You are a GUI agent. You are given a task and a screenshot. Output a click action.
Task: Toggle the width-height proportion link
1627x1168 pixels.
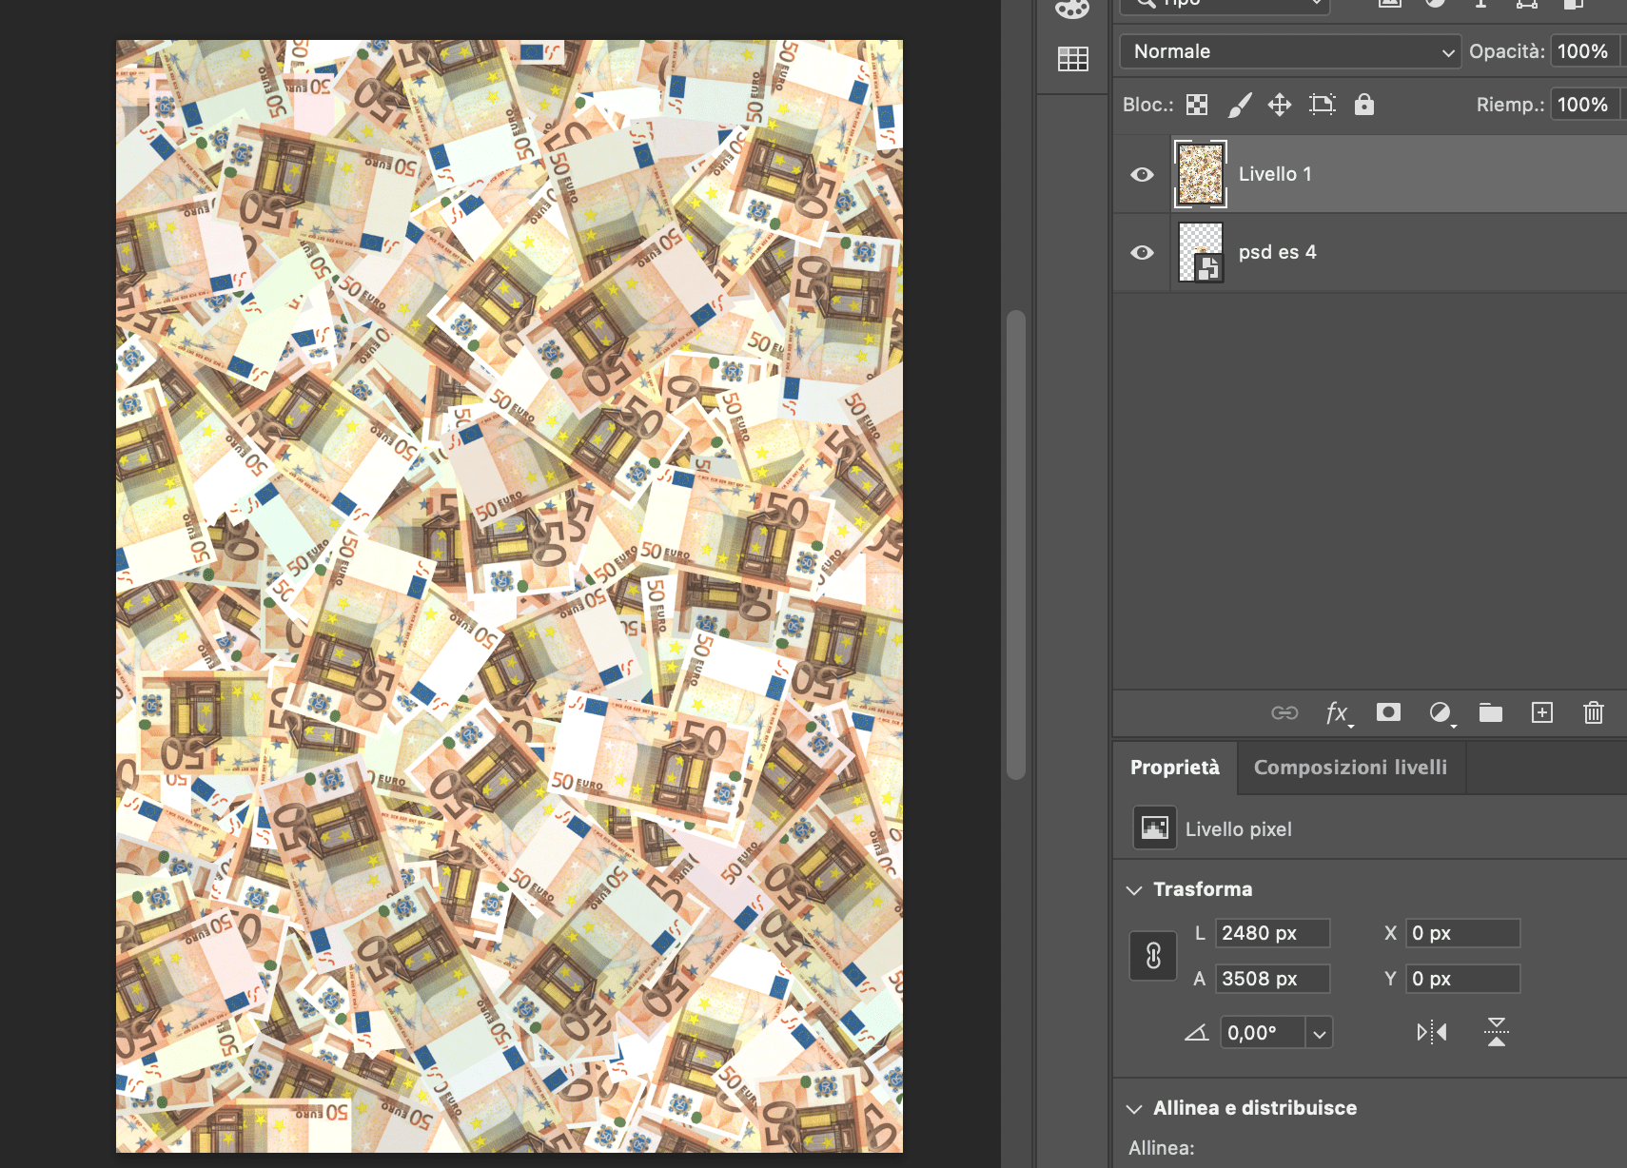click(1153, 955)
